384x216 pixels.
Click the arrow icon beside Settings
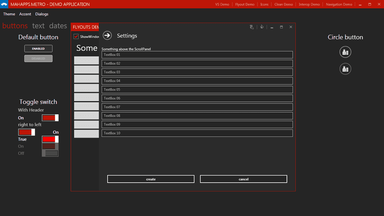tap(107, 35)
